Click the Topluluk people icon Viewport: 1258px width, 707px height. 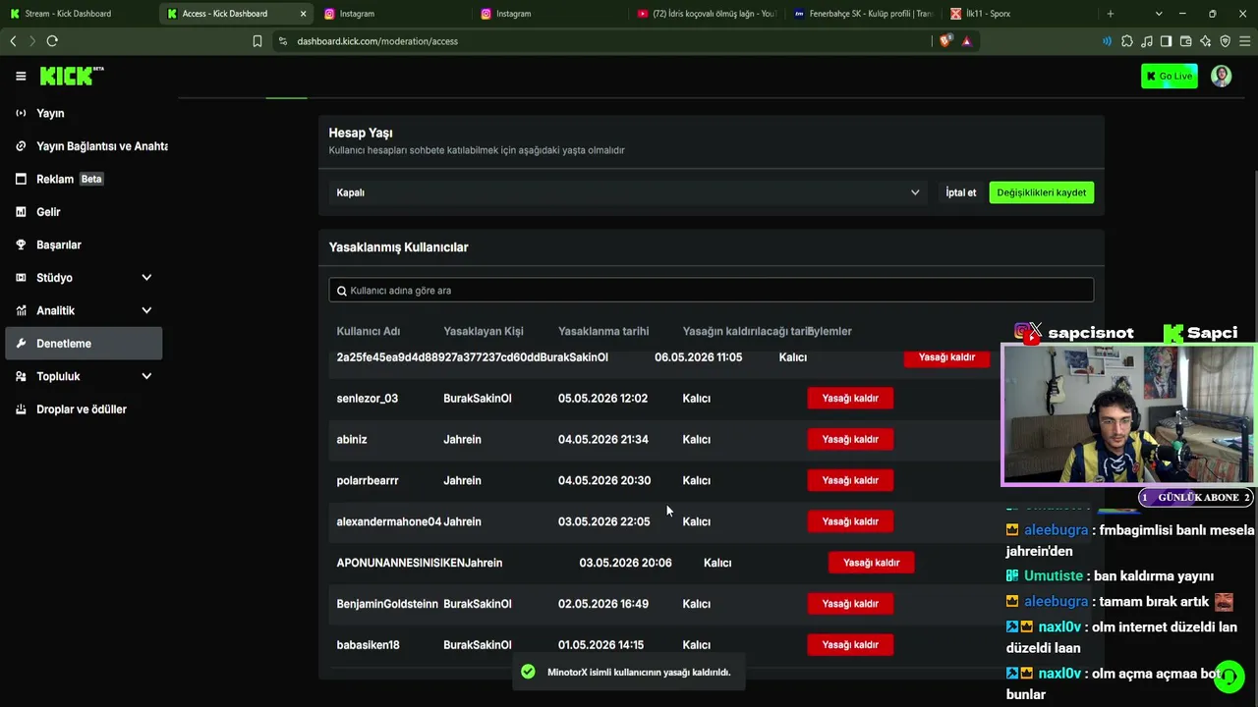click(21, 376)
